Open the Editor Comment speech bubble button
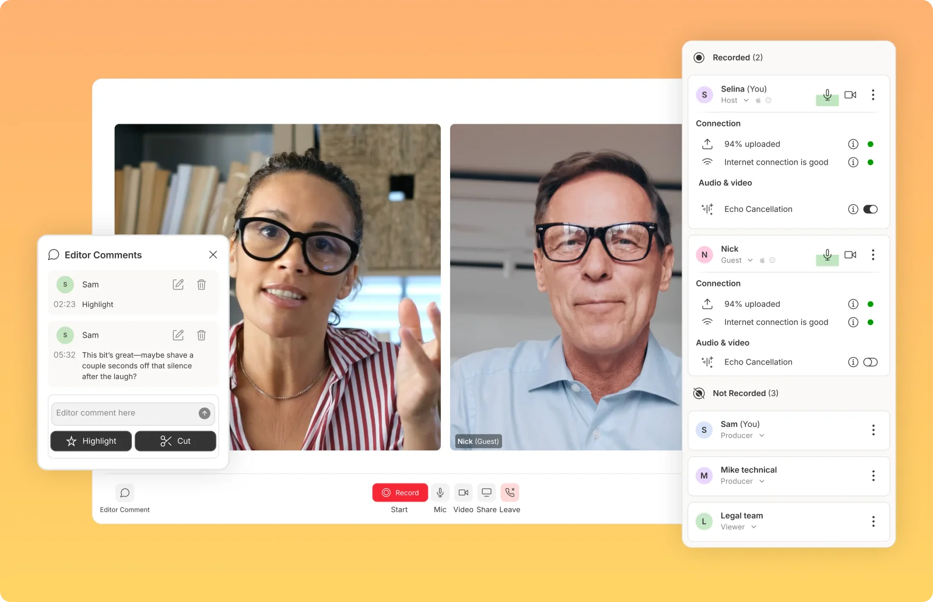This screenshot has width=933, height=602. click(125, 493)
